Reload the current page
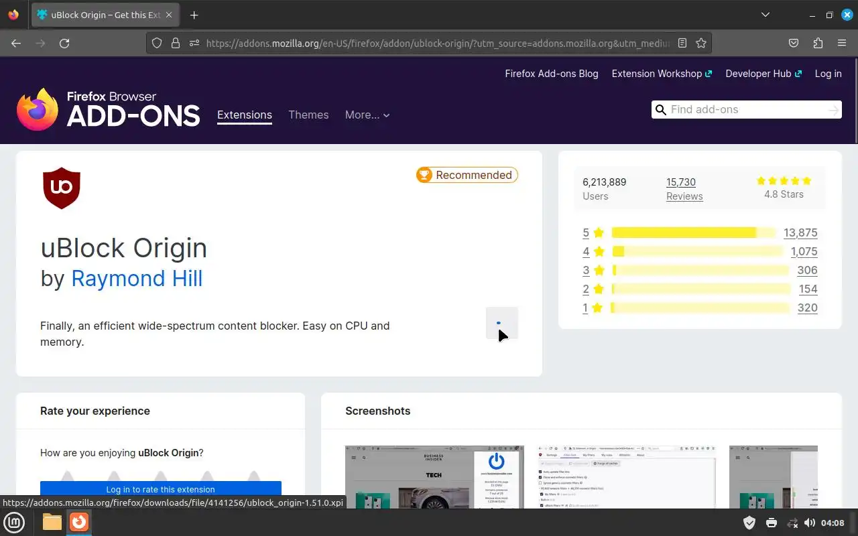 coord(64,43)
